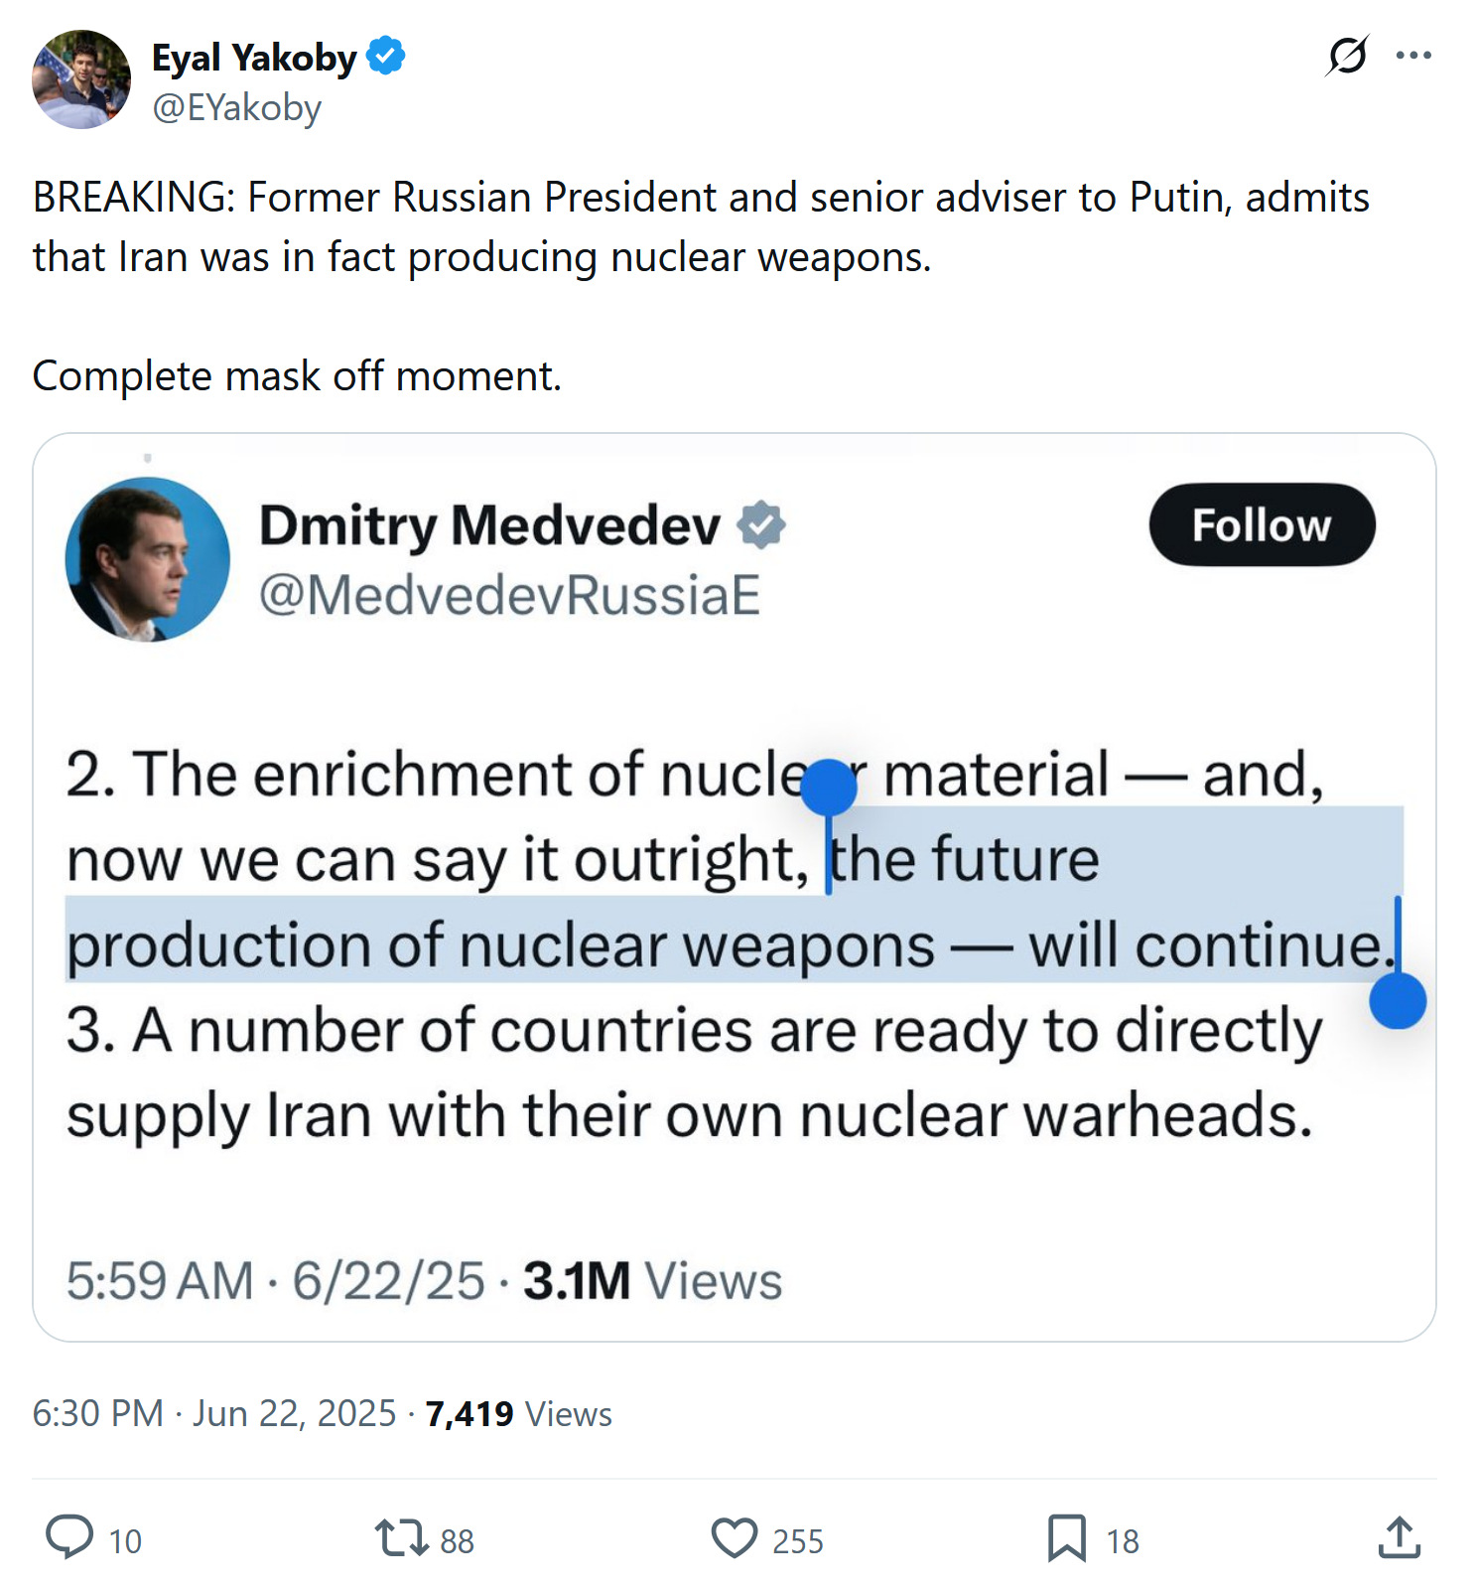Click the lower blue text selection handle

coord(1398,1000)
